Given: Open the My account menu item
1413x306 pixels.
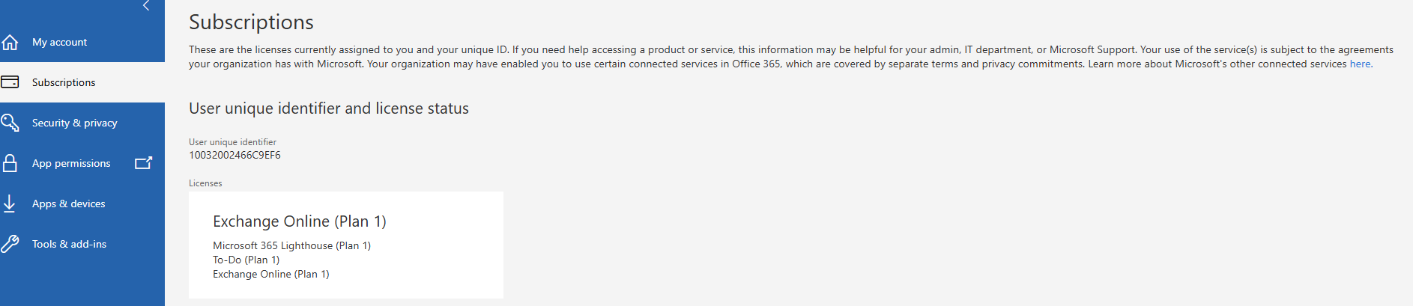Looking at the screenshot, I should coord(59,42).
